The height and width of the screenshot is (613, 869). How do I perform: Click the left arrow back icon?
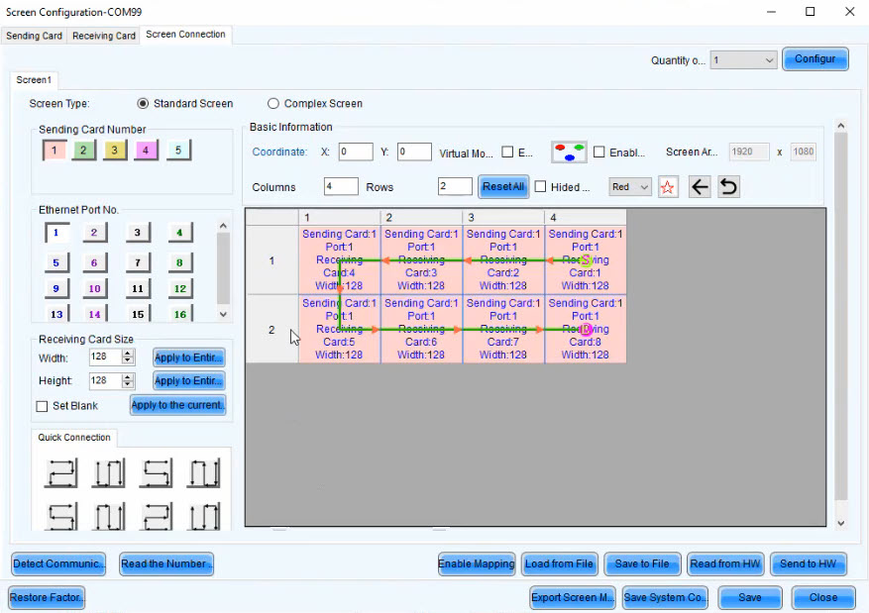click(700, 187)
